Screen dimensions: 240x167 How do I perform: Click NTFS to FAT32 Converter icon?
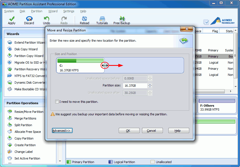[x=10, y=76]
